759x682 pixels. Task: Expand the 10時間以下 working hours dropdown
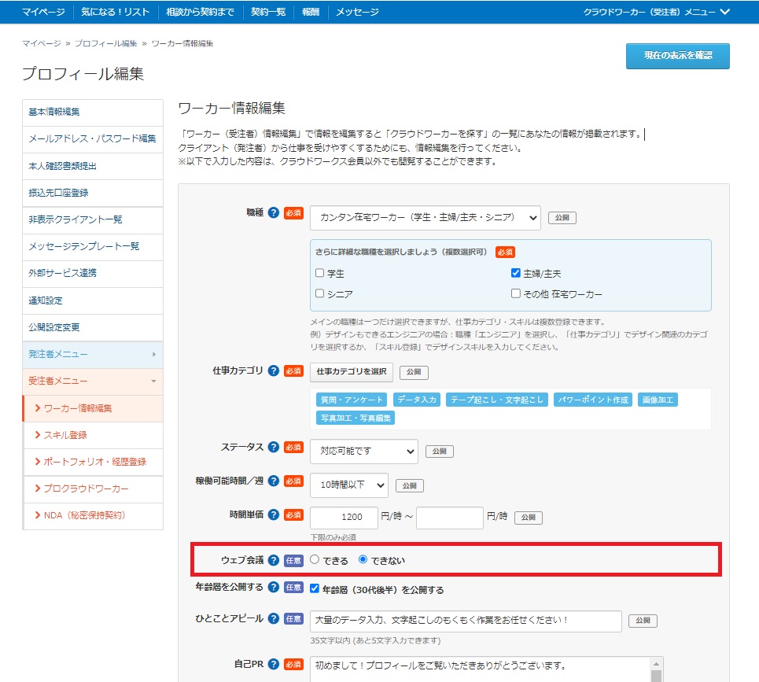pos(348,485)
